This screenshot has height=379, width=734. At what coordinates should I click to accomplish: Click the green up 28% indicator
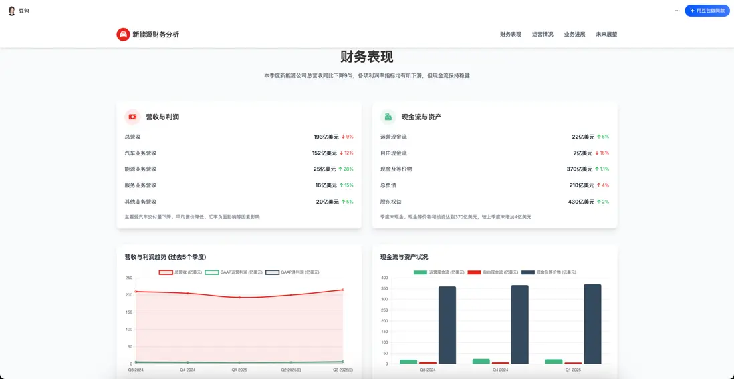click(x=346, y=169)
